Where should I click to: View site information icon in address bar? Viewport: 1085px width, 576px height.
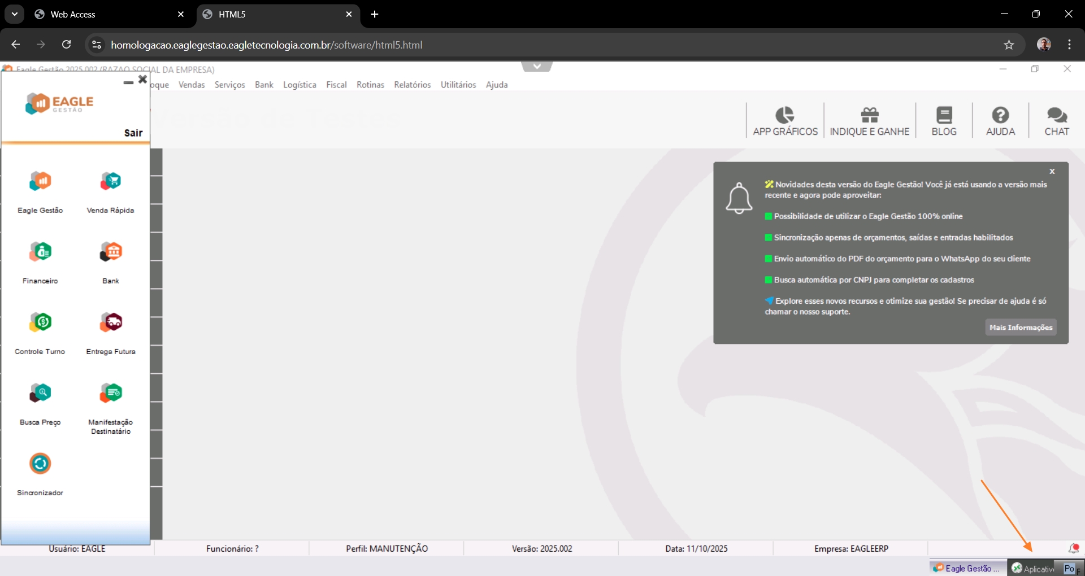coord(97,45)
